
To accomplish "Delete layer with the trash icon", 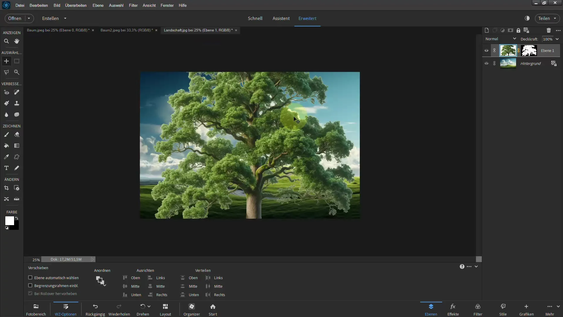I will pyautogui.click(x=549, y=30).
